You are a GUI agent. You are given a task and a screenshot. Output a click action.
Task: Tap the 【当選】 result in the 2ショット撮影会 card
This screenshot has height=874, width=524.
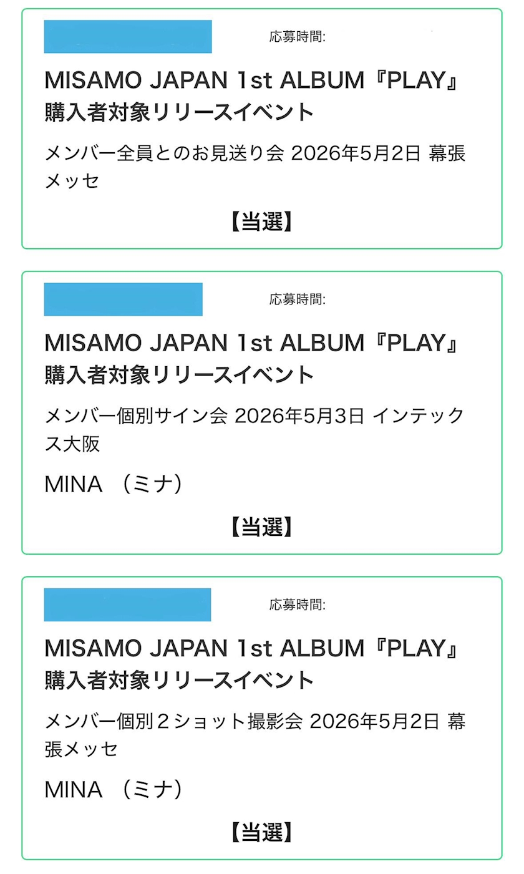pos(262,832)
